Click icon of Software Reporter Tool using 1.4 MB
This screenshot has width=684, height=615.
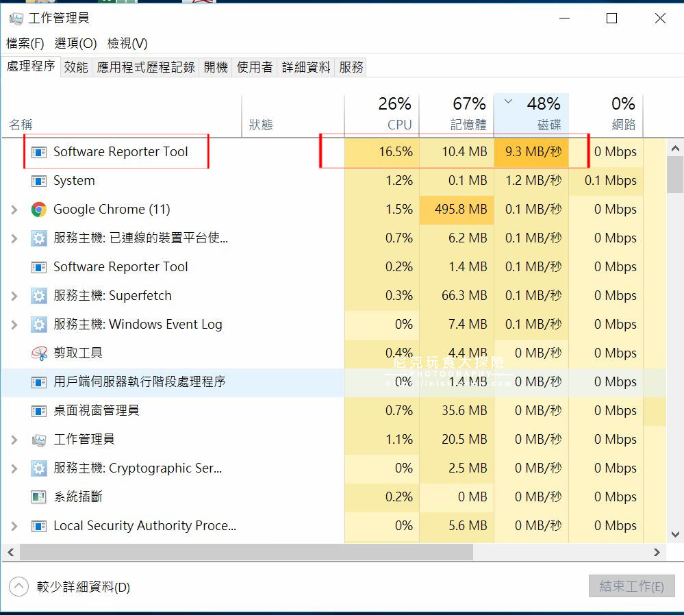click(39, 267)
